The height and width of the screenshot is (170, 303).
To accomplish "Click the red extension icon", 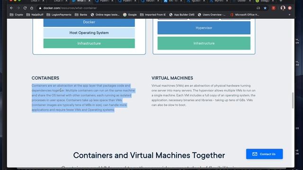I will [x=274, y=8].
